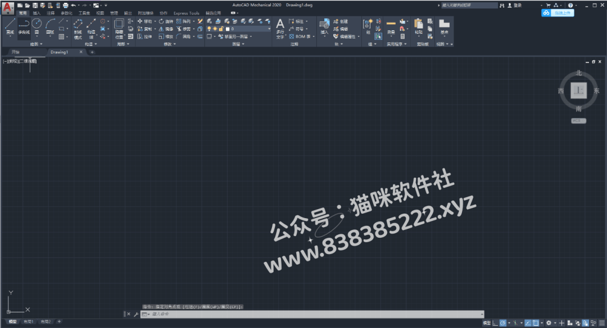Toggle the highlighted selection-lock icon in status bar
This screenshot has width=607, height=328.
pos(585,323)
